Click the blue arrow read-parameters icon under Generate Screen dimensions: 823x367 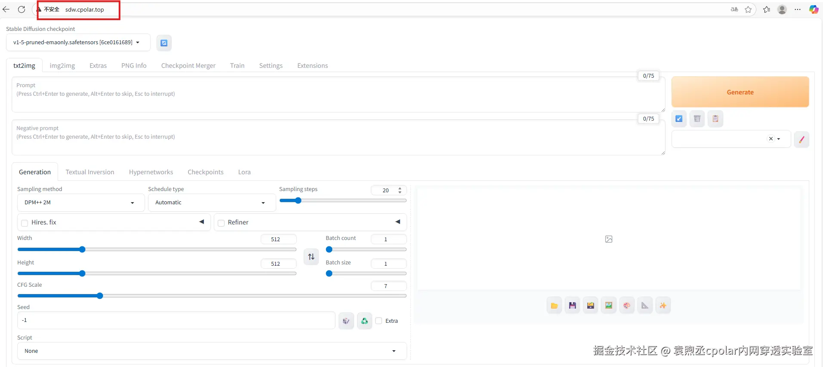pyautogui.click(x=679, y=119)
